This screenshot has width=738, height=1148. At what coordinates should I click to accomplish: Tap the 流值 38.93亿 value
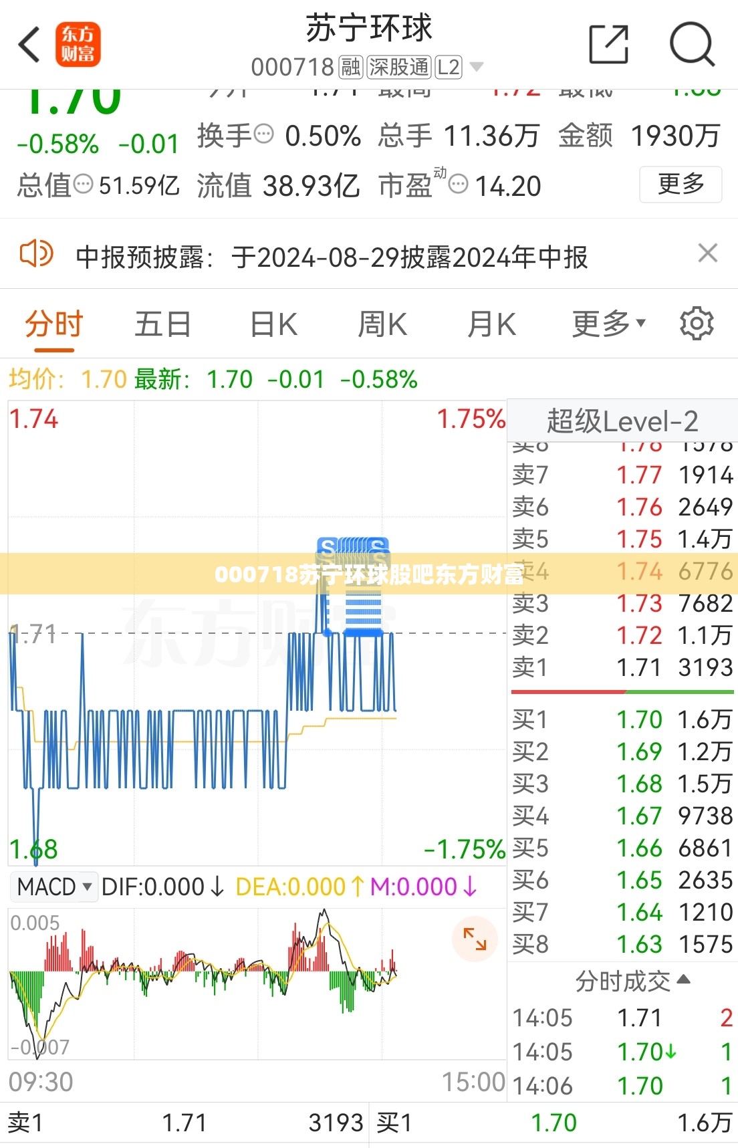278,185
